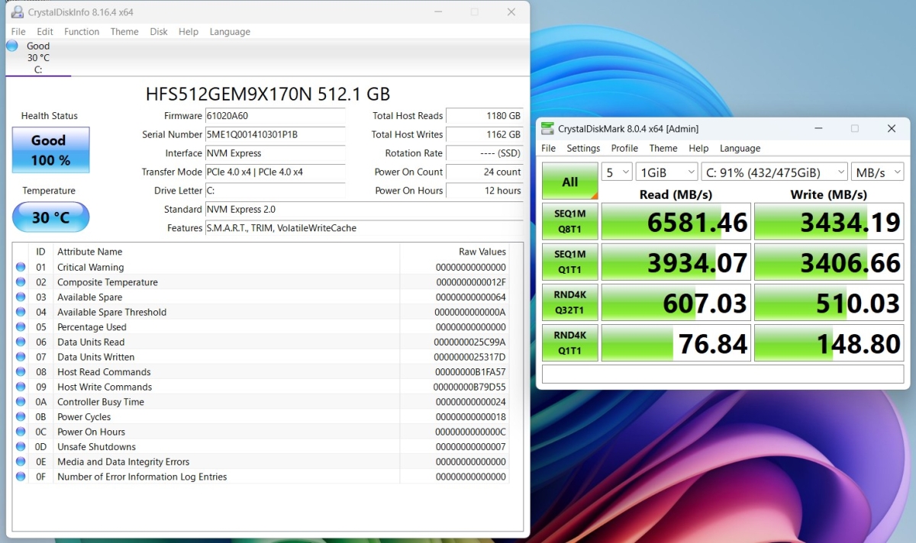Open the Settings menu in CrystalDiskMark

(583, 148)
